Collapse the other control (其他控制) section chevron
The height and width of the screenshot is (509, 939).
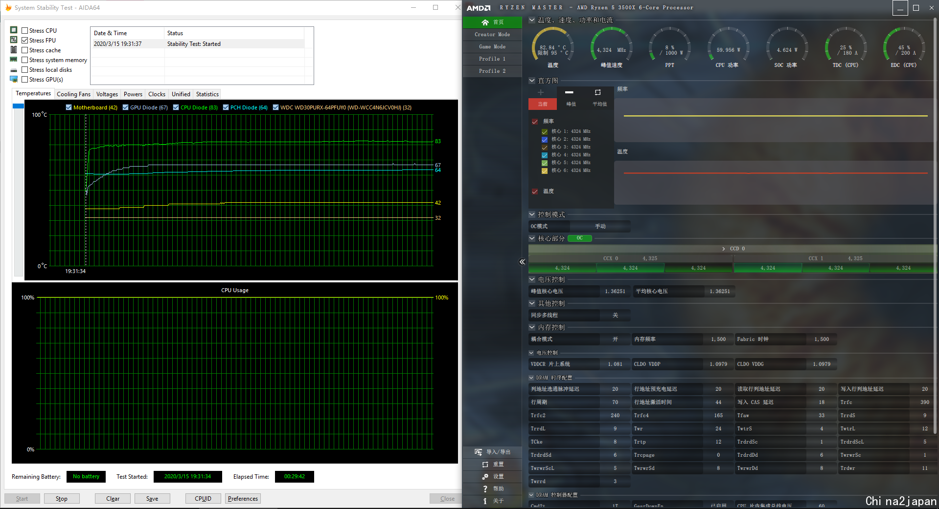[532, 303]
